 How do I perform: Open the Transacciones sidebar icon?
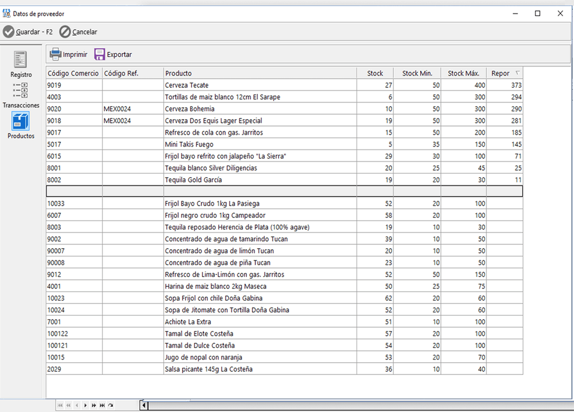click(x=21, y=90)
